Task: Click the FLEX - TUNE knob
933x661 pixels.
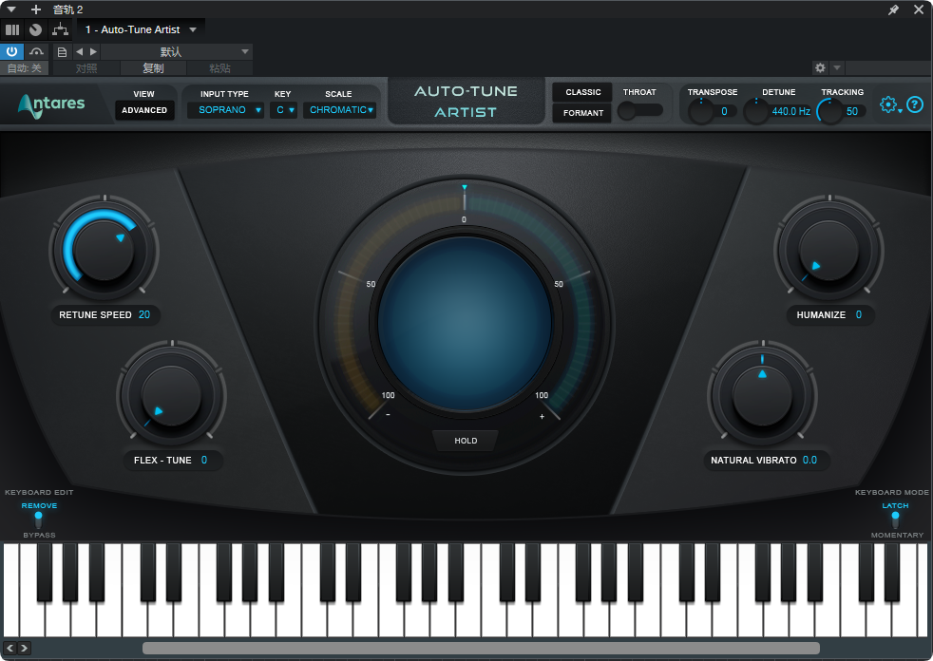Action: [171, 396]
